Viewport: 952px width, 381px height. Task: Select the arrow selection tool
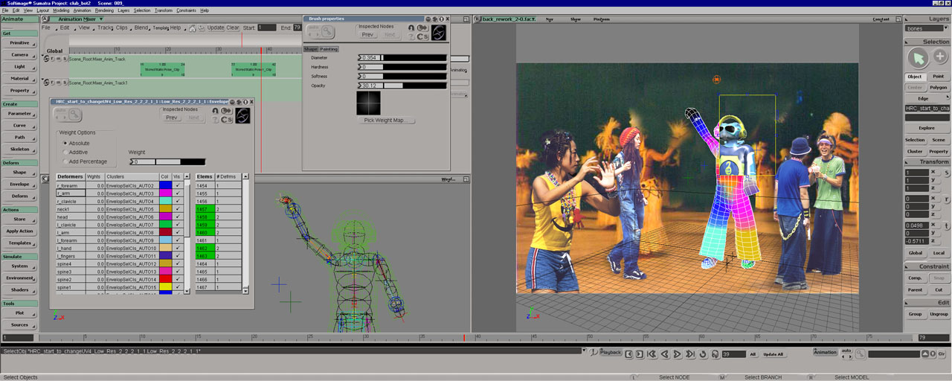click(x=917, y=57)
